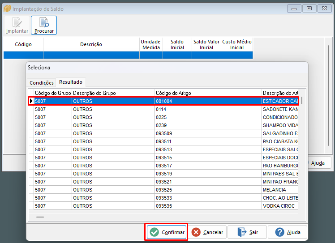Select the row with article code 093525

point(163,190)
